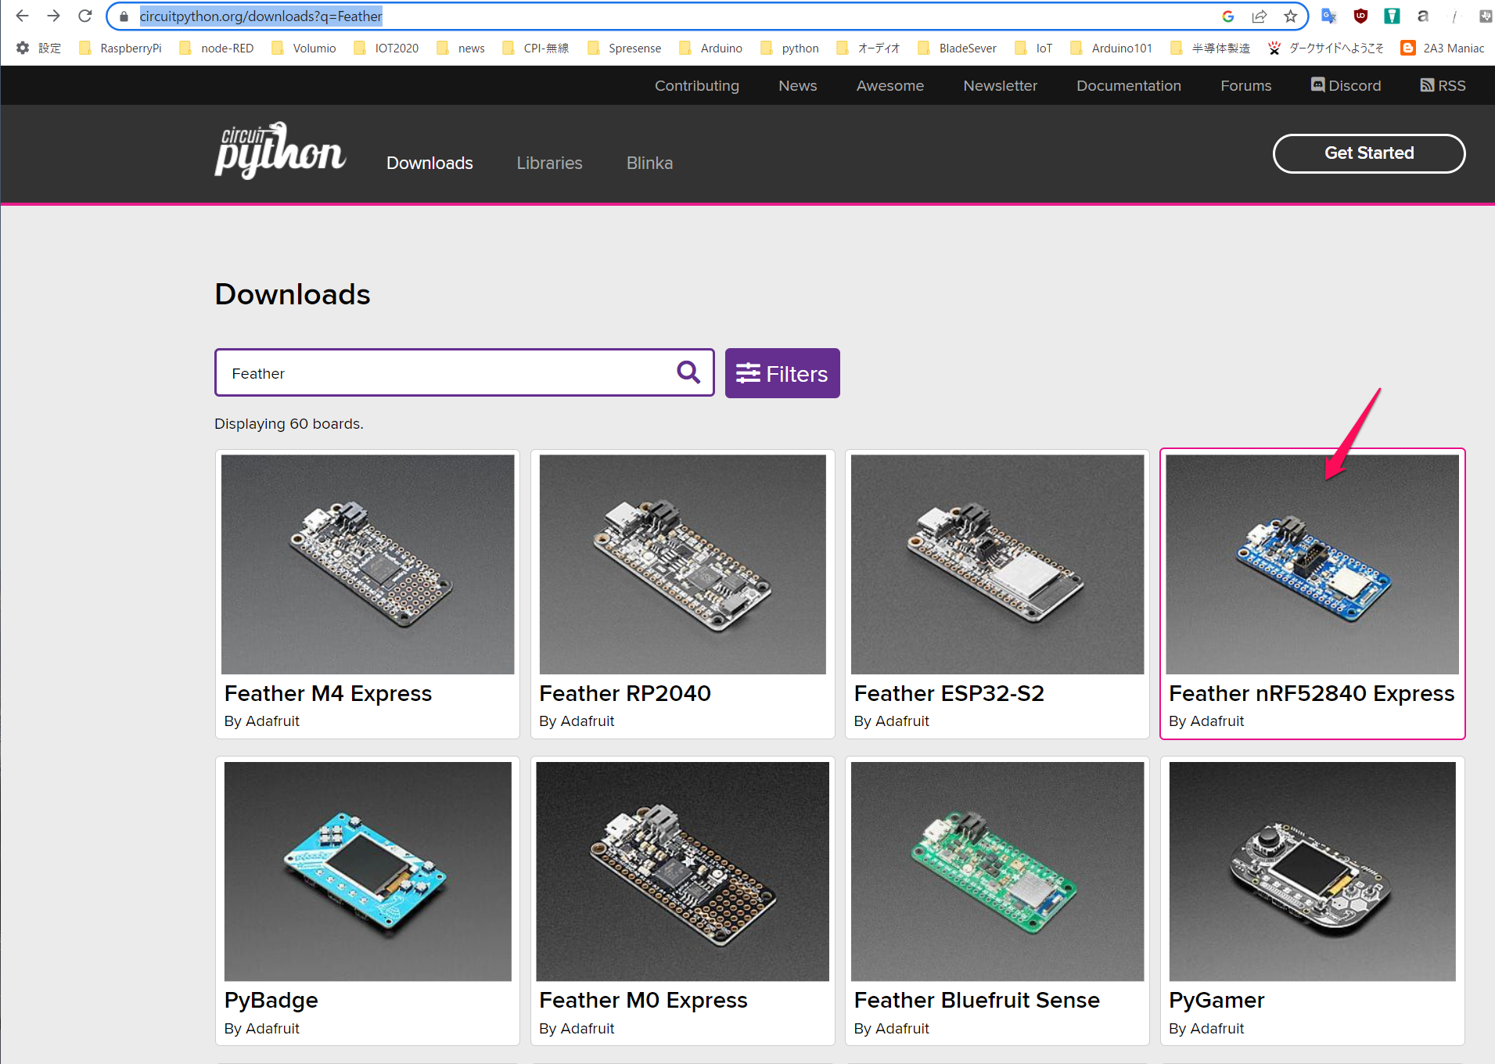
Task: Expand the Volumio bookmark folder
Action: [304, 48]
